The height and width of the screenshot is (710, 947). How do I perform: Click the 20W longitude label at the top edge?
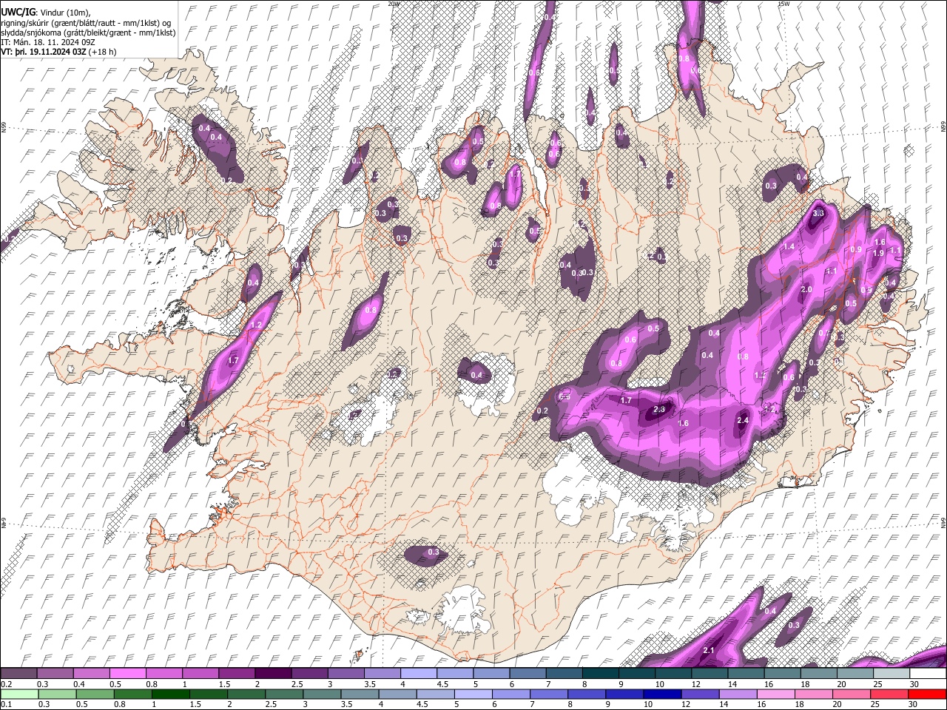(393, 4)
